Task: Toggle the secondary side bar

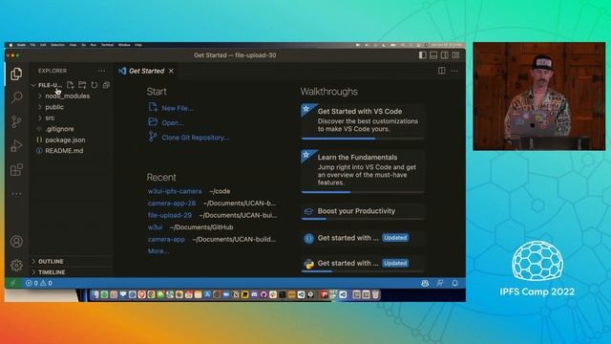Action: tap(444, 55)
